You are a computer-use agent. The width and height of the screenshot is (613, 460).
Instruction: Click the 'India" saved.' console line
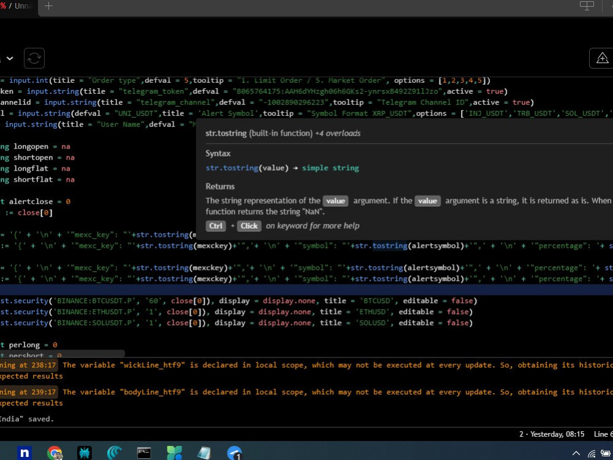click(x=26, y=419)
